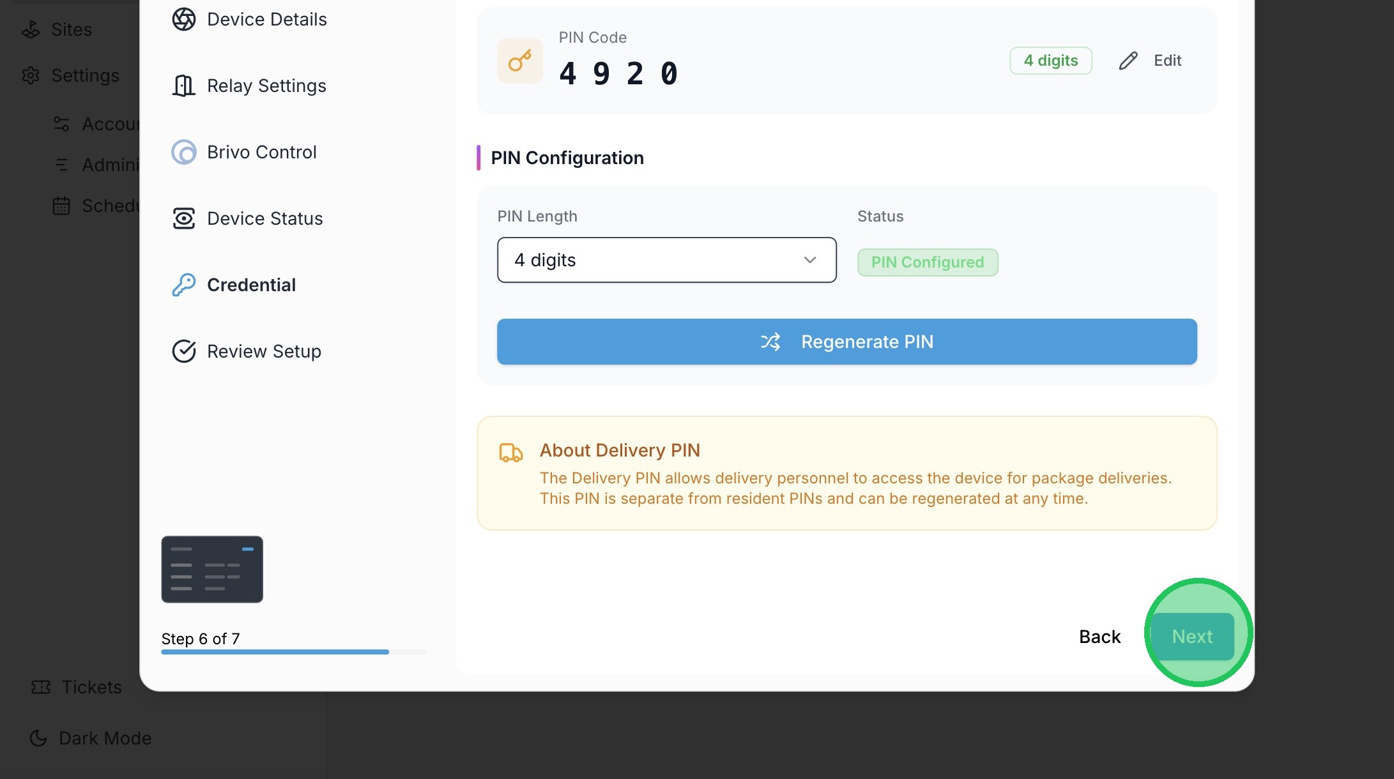The height and width of the screenshot is (779, 1394).
Task: Click the Review Setup checkmark icon
Action: 184,351
